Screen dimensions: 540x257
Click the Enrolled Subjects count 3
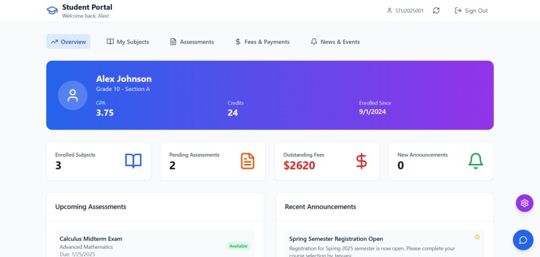pyautogui.click(x=58, y=165)
